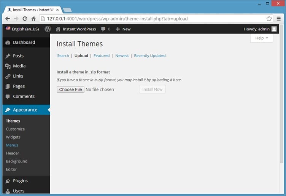Switch to the Newest themes tab
Screen dimensions: 286x196
click(x=122, y=56)
